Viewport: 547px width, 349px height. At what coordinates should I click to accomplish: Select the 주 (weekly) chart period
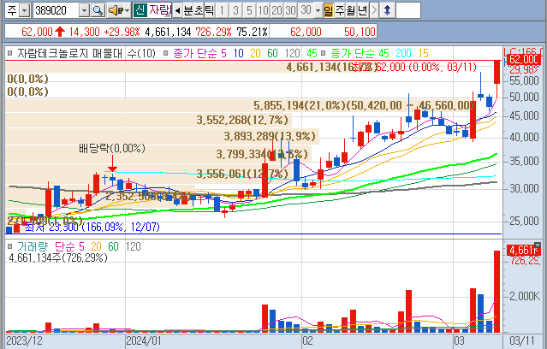click(340, 10)
